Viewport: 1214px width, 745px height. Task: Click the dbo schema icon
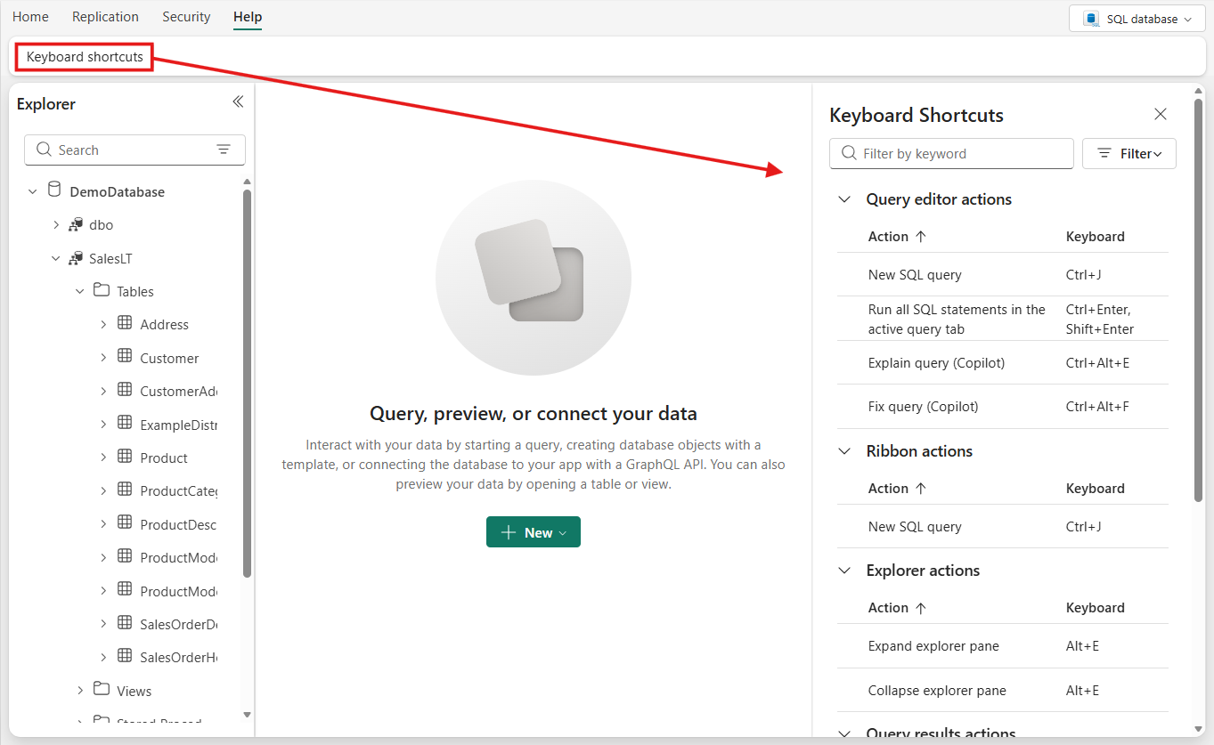tap(76, 225)
